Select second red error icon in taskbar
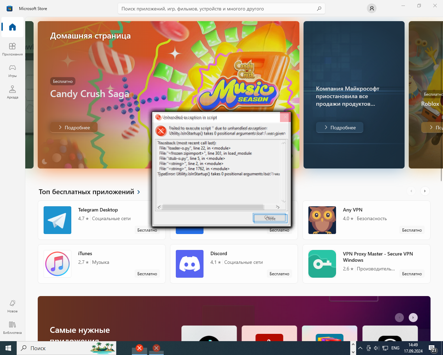Screen dimensions: 443x355 156,348
